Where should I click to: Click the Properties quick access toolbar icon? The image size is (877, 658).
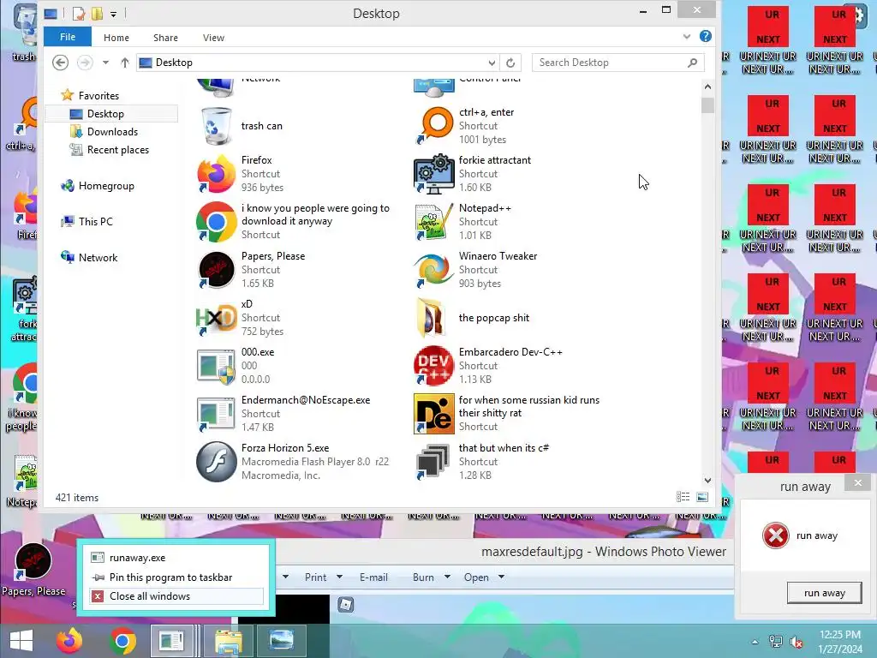[x=79, y=14]
